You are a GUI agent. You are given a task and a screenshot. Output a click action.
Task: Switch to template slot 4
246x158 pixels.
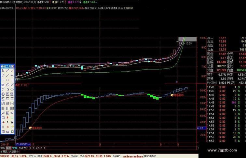36,148
